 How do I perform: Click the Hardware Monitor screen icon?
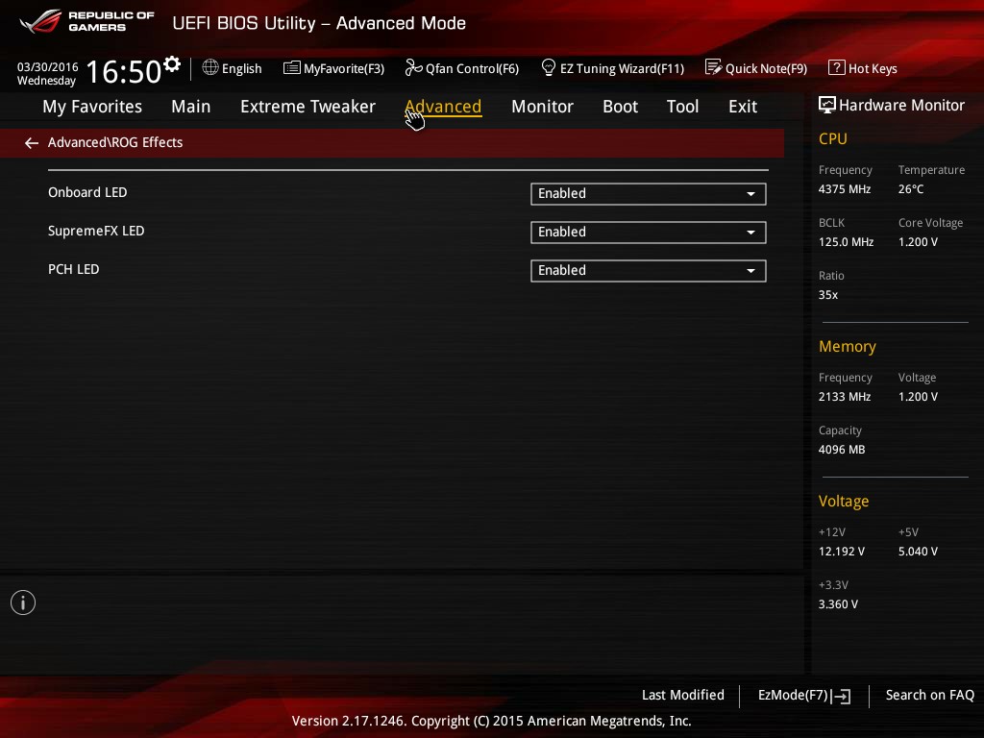click(x=827, y=105)
